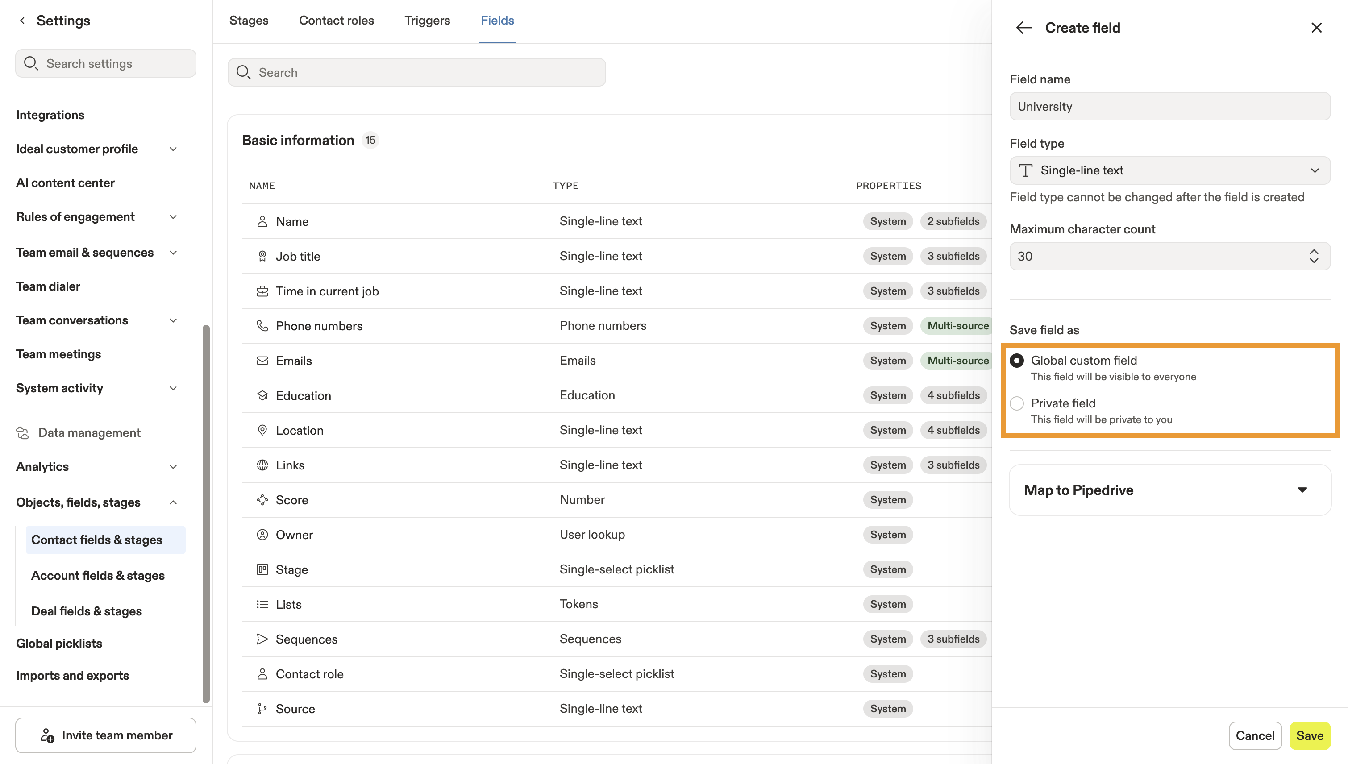Image resolution: width=1348 pixels, height=764 pixels.
Task: Open Team dialer settings
Action: click(x=48, y=286)
